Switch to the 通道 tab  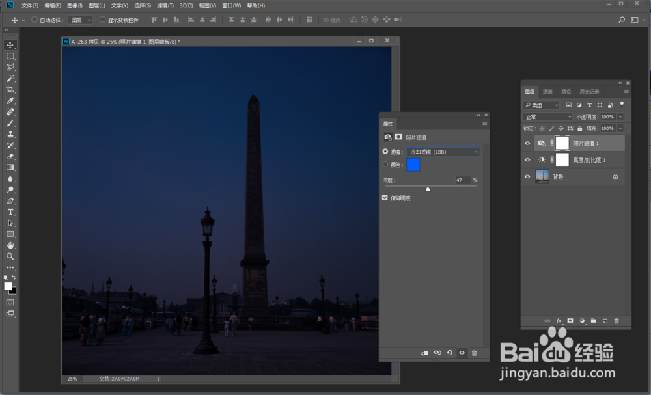tap(547, 91)
